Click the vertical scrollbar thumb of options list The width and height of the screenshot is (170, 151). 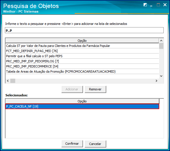tap(161, 46)
